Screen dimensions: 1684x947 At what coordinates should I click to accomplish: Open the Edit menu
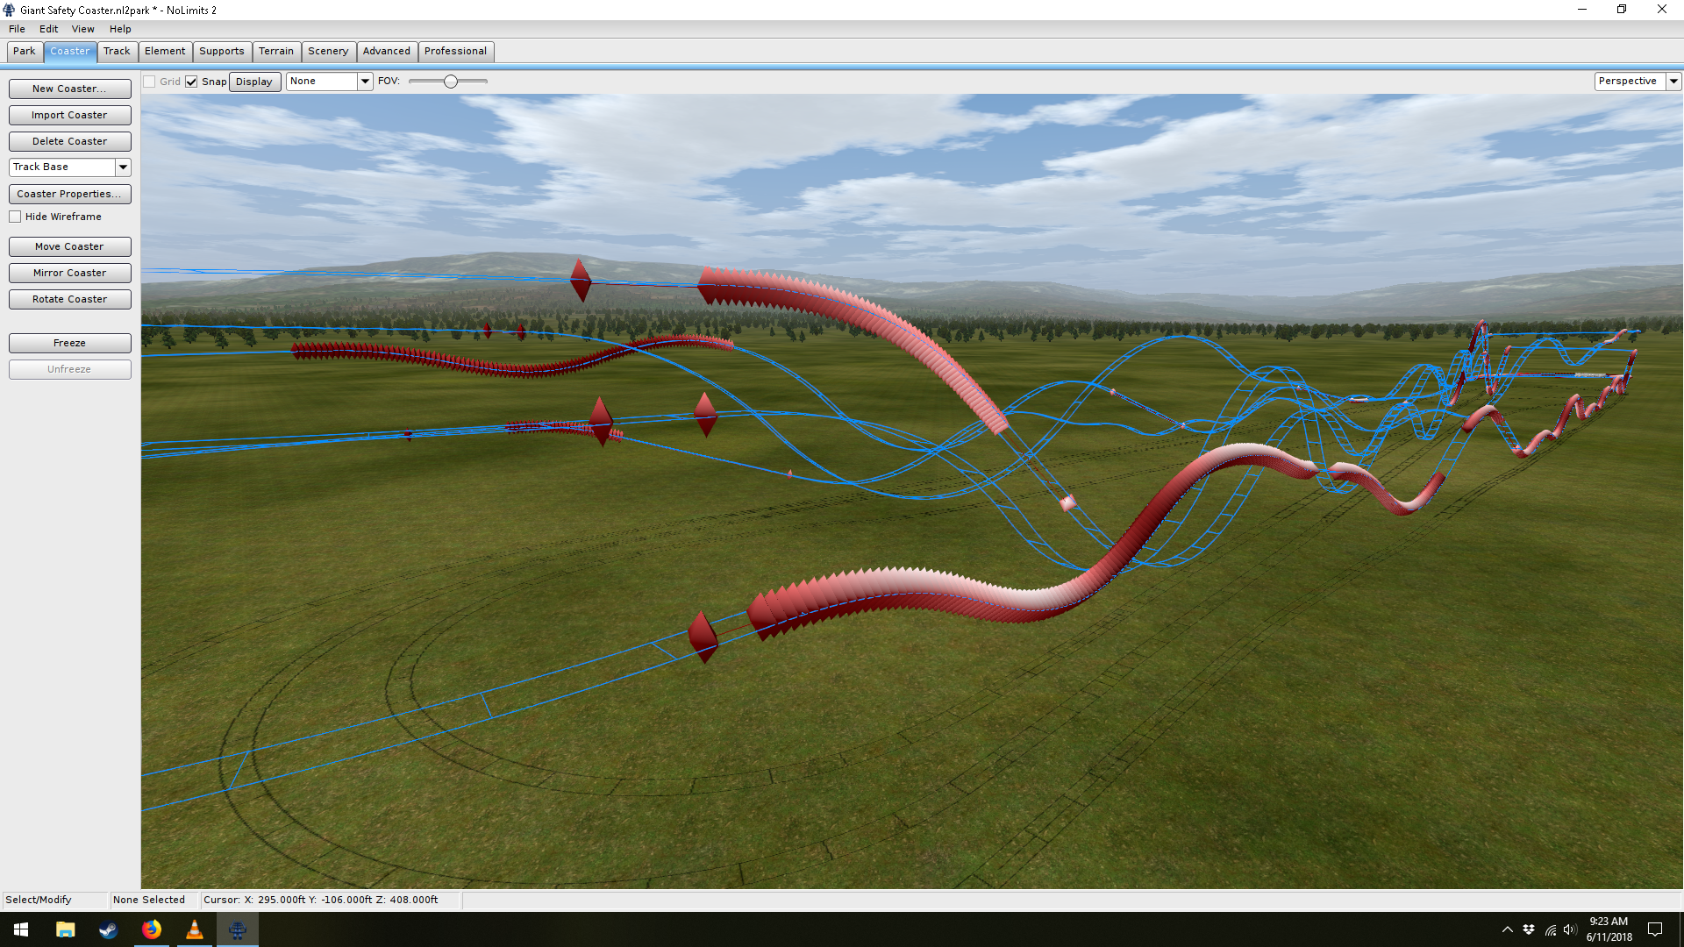pos(48,29)
